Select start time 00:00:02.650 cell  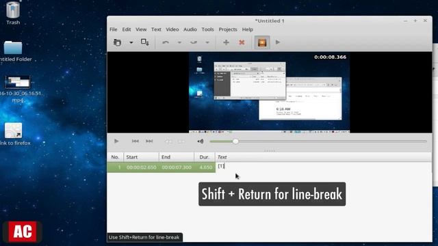[142, 167]
